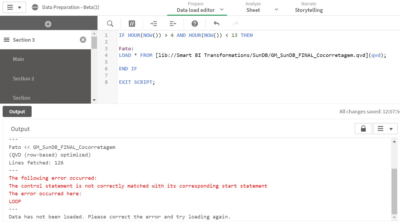The image size is (400, 224).
Task: Add a new script section
Action: click(48, 24)
